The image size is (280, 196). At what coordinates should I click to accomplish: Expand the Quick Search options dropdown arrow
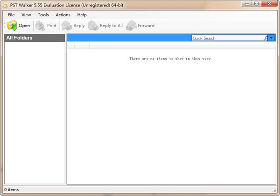point(272,38)
